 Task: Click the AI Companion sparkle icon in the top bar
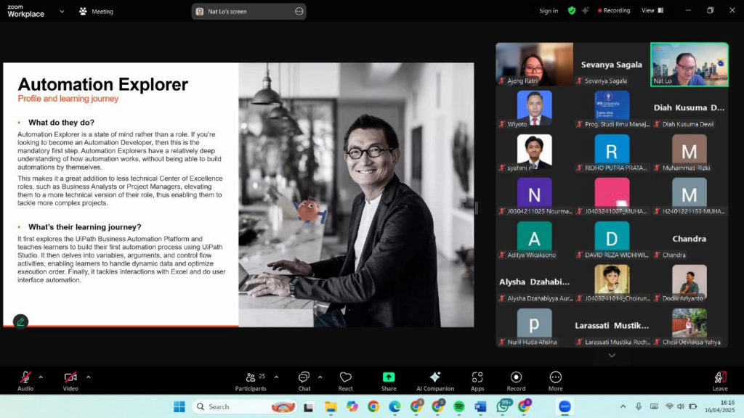[x=585, y=10]
